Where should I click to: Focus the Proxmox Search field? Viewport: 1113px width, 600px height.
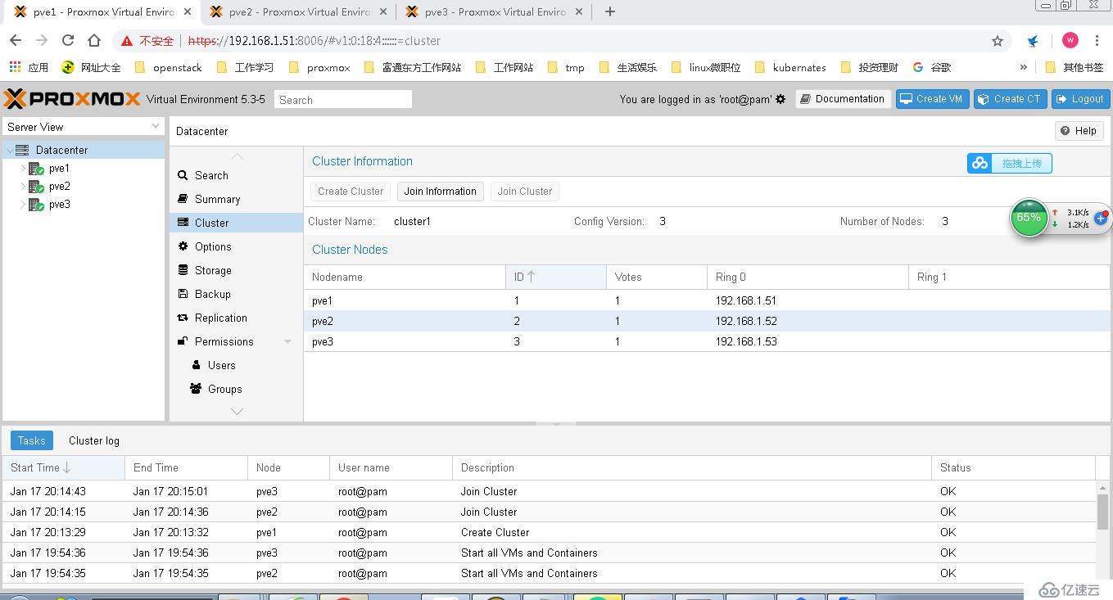point(343,99)
